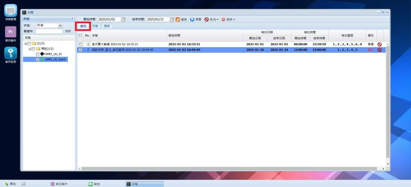Click cancel icon on row 1
Viewport: 411px width, 187px height.
click(379, 44)
